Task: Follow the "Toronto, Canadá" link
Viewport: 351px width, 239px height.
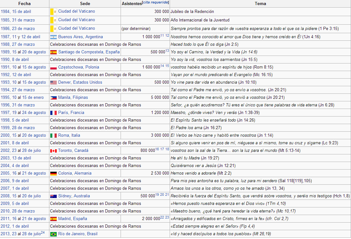Action: (x=73, y=151)
